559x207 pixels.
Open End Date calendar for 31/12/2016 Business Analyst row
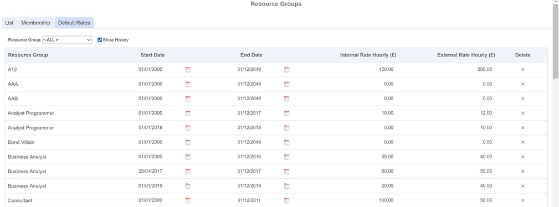[286, 157]
